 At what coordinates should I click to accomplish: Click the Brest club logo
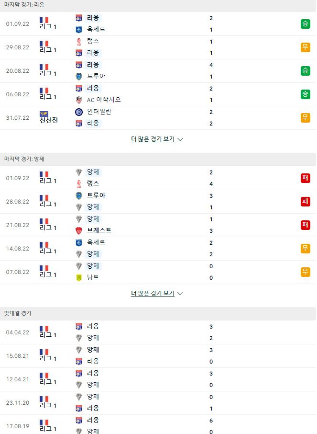coord(79,230)
